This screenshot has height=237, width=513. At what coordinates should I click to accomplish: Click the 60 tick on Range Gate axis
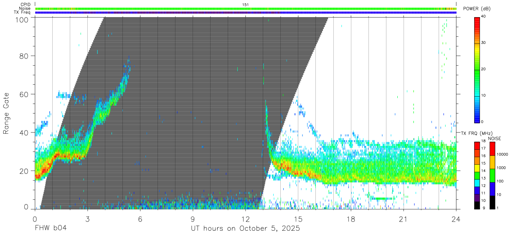pos(24,94)
